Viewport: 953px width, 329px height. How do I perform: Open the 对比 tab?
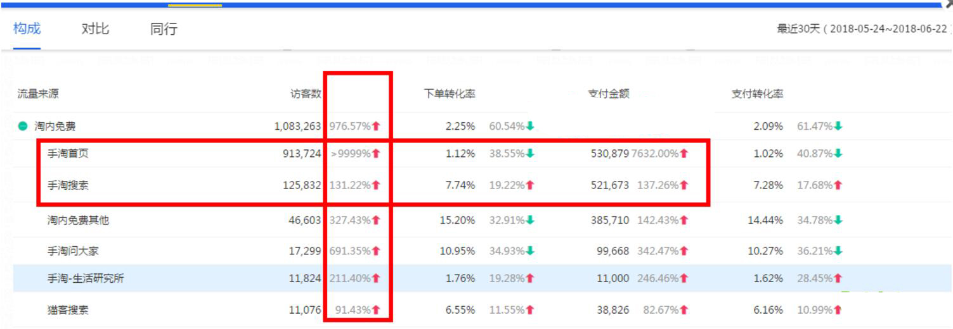(x=95, y=28)
